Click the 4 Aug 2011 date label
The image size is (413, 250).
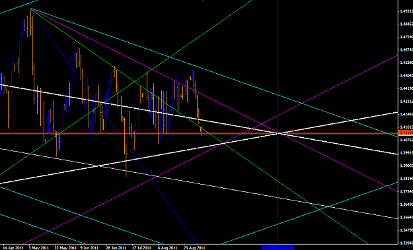point(167,247)
